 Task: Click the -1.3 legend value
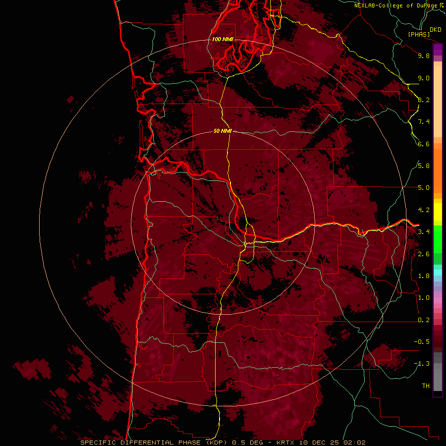click(x=422, y=364)
